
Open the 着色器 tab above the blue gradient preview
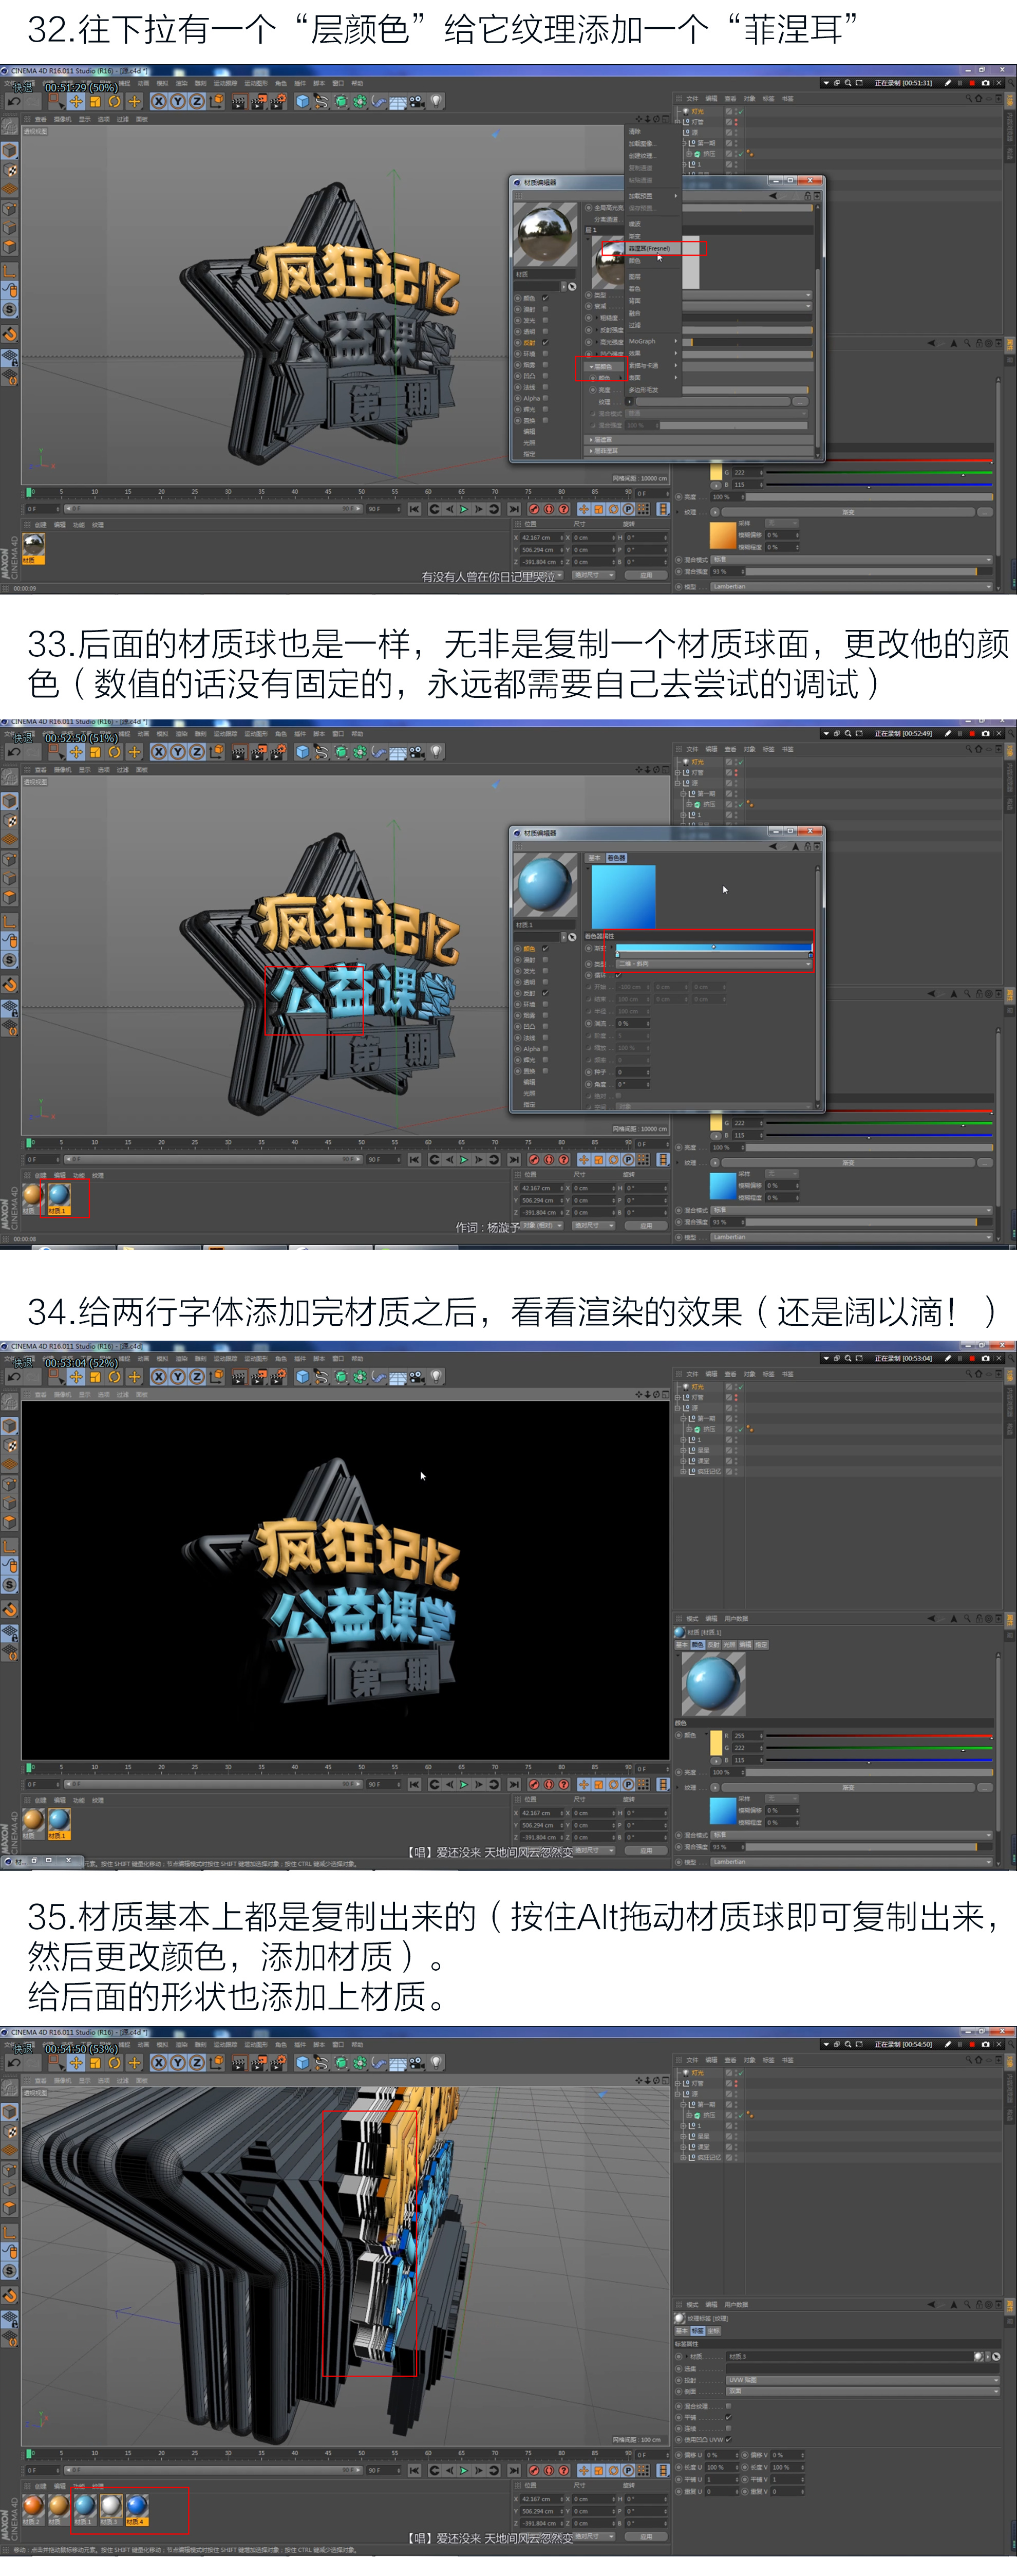click(616, 858)
